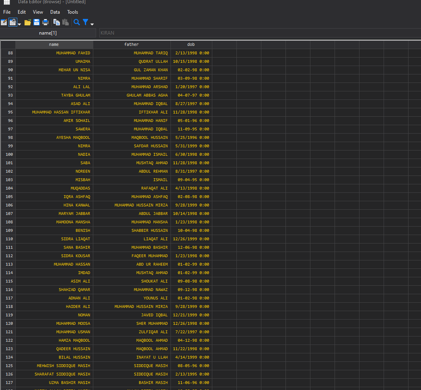This screenshot has width=421, height=390.
Task: Click the Paste clipboard icon
Action: click(x=65, y=22)
